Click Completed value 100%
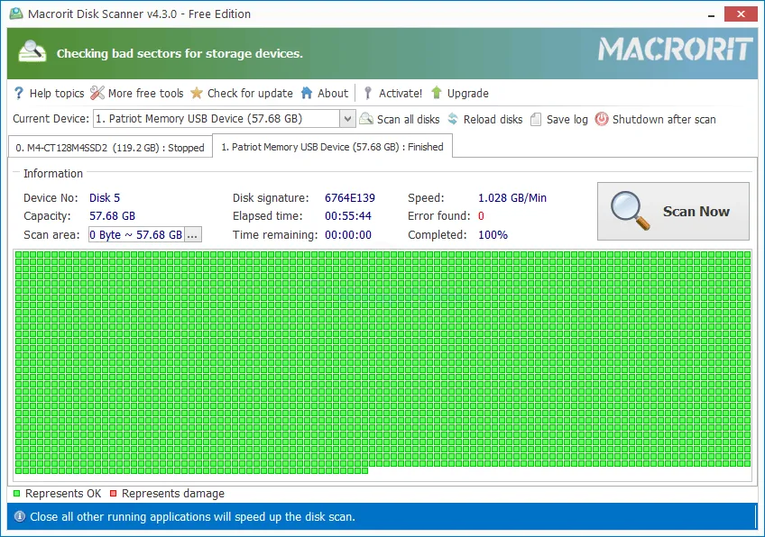 (x=493, y=235)
